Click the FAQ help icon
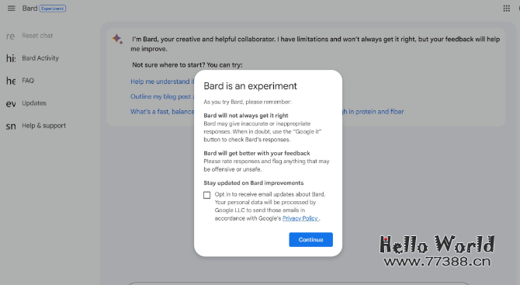Image resolution: width=520 pixels, height=285 pixels. coord(11,81)
